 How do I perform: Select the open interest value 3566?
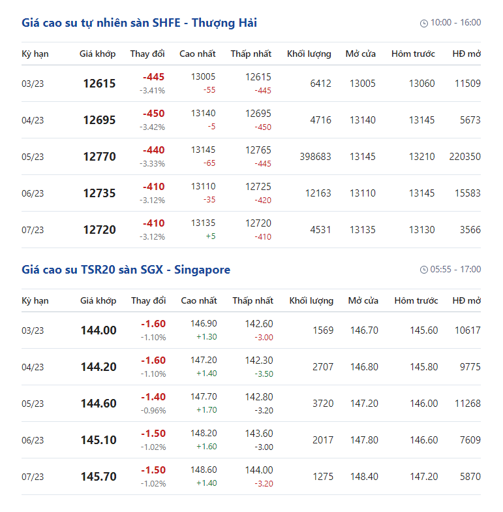[470, 230]
